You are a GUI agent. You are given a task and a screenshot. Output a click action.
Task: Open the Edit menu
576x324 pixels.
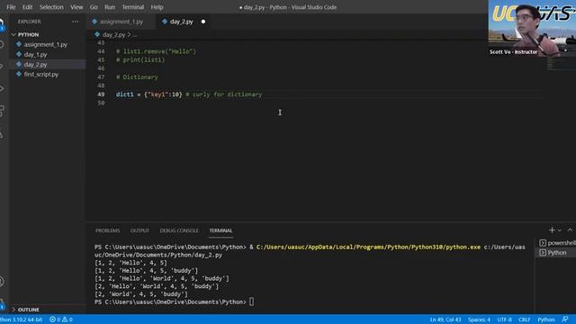tap(28, 7)
